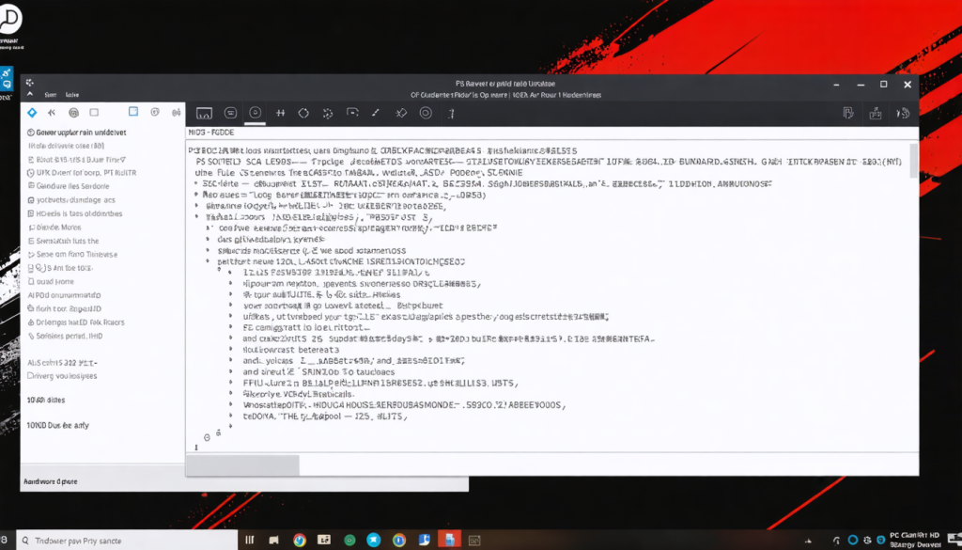
Task: Click the document icon at toolbar right
Action: tap(848, 112)
